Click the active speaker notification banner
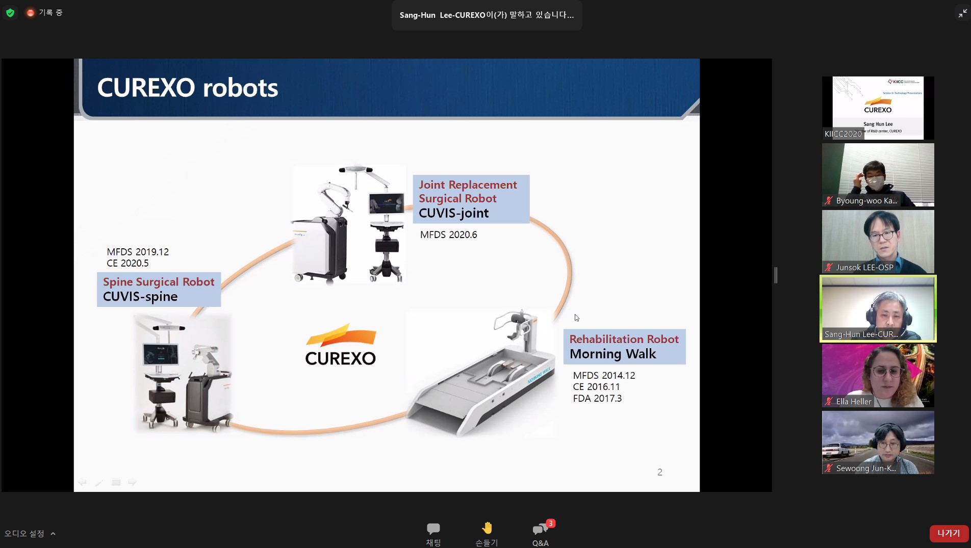Image resolution: width=971 pixels, height=548 pixels. pos(487,15)
